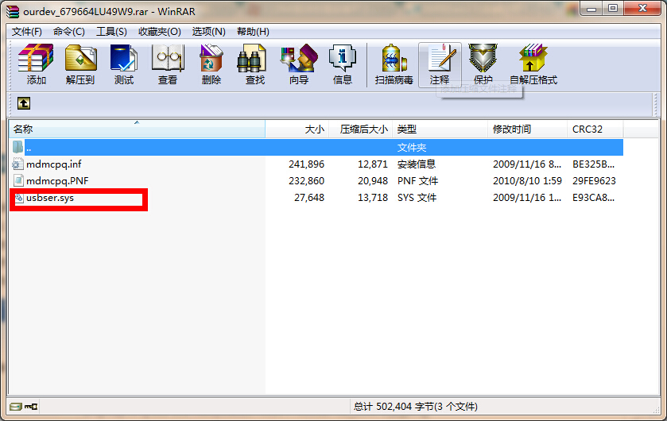Click the 文件夹 type label in first row
This screenshot has height=421, width=667.
(x=411, y=148)
